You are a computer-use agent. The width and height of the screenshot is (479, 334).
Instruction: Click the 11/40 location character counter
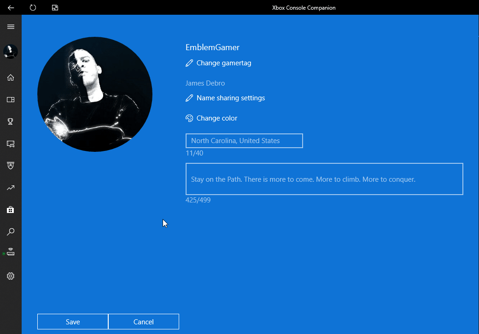click(194, 153)
